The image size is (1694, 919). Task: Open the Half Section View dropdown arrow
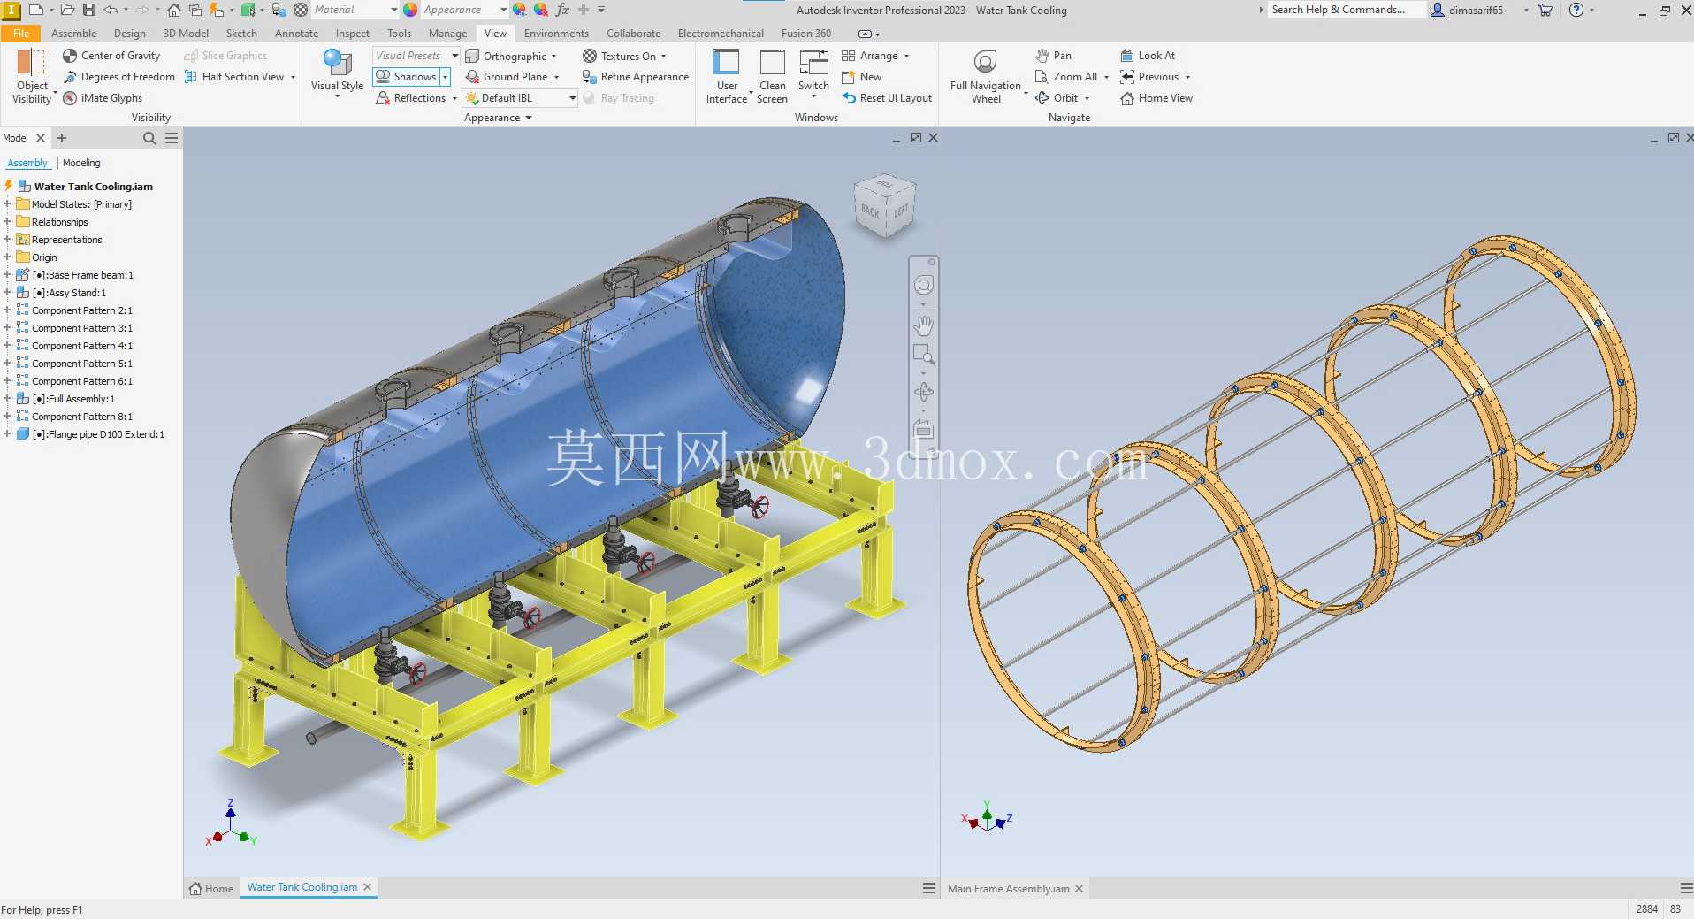[293, 77]
